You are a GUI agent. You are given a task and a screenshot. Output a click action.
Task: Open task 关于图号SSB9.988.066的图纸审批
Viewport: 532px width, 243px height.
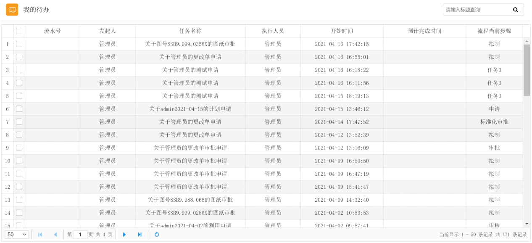pos(190,200)
